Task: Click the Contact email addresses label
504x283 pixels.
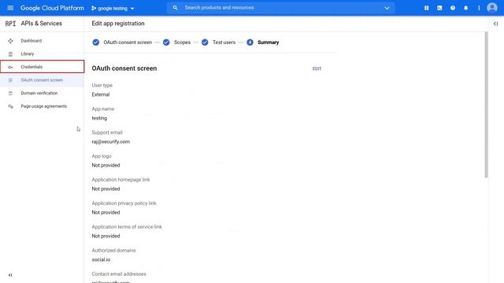Action: coord(119,274)
